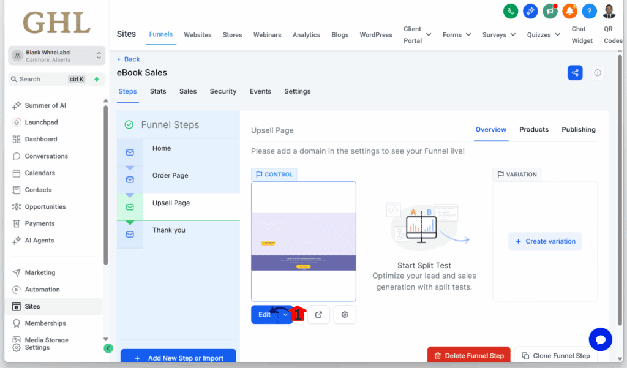Switch to the Products step tab
The width and height of the screenshot is (627, 368).
click(x=534, y=130)
